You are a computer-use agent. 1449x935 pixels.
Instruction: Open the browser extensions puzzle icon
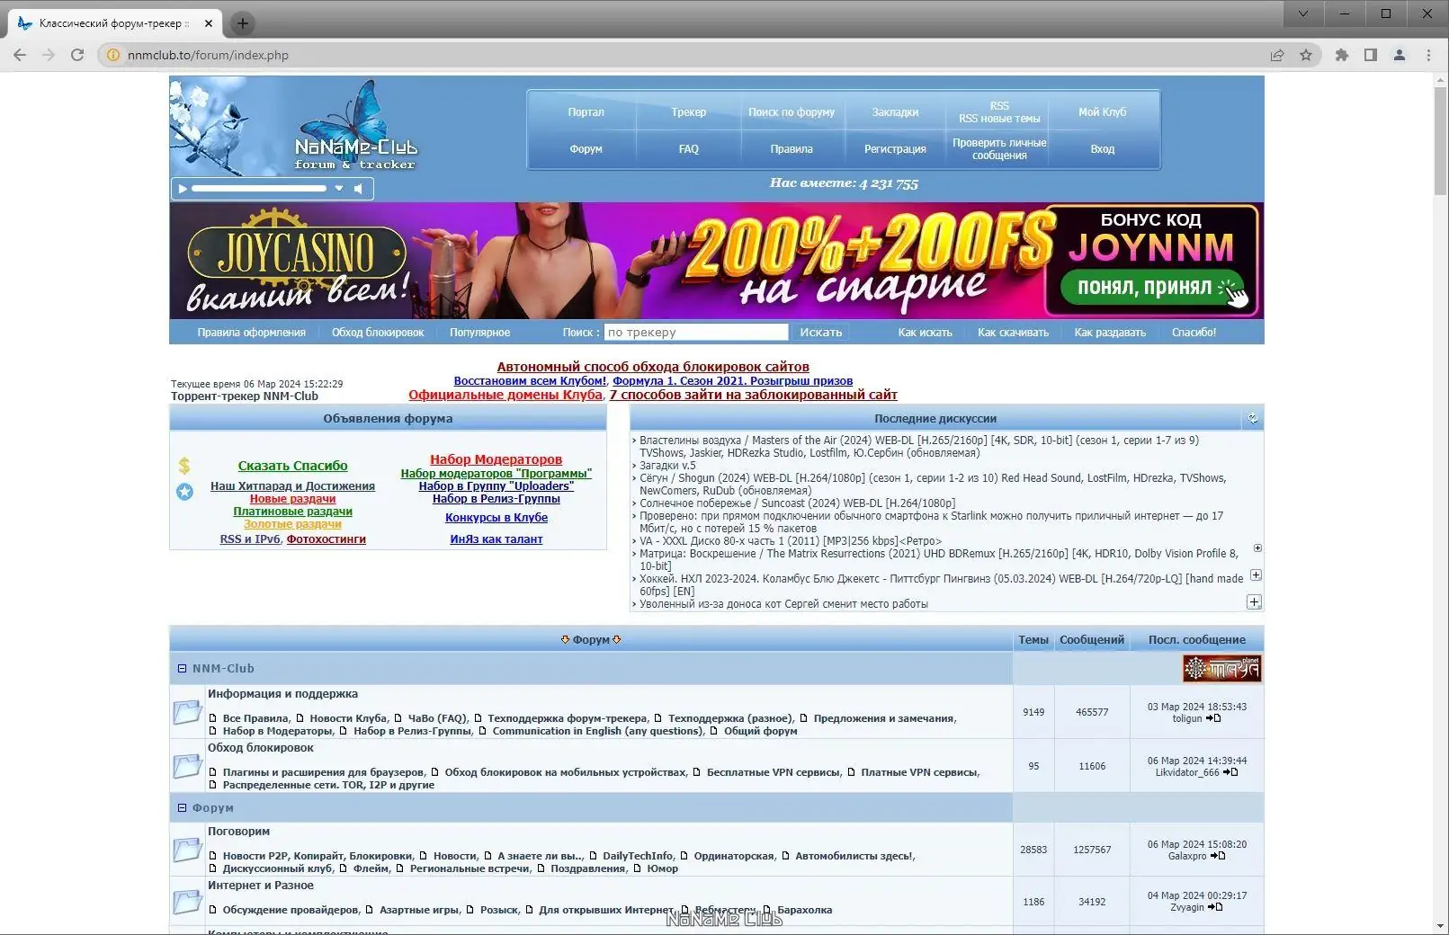click(1342, 55)
